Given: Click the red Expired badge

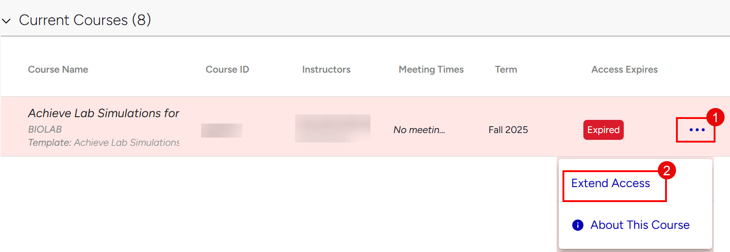Looking at the screenshot, I should click(x=603, y=130).
